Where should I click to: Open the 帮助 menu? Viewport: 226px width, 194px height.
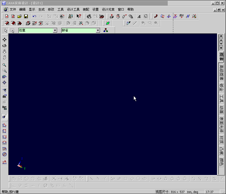pos(130,10)
